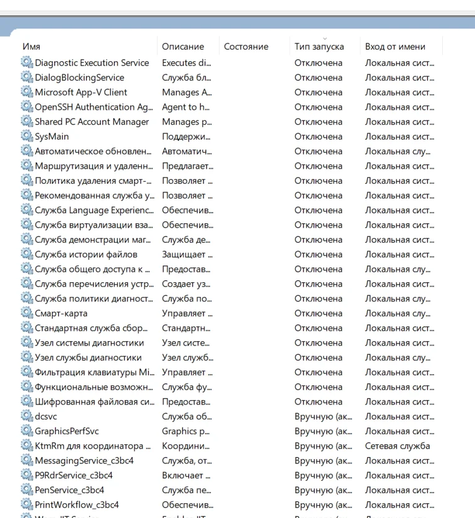Click Отключена startup type of Смарт-карта row
Viewport: 475px width, 518px height.
click(x=319, y=313)
